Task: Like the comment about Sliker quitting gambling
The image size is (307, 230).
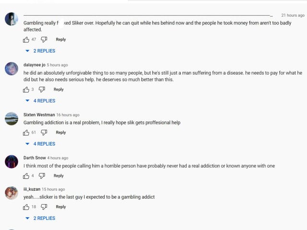Action: pyautogui.click(x=26, y=40)
